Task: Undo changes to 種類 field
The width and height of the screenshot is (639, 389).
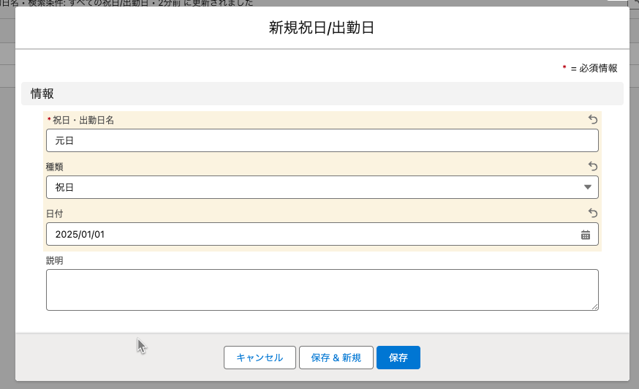Action: (593, 167)
